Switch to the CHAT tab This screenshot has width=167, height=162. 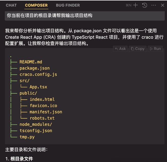(x=11, y=5)
